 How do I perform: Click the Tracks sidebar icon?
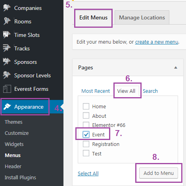(x=7, y=48)
